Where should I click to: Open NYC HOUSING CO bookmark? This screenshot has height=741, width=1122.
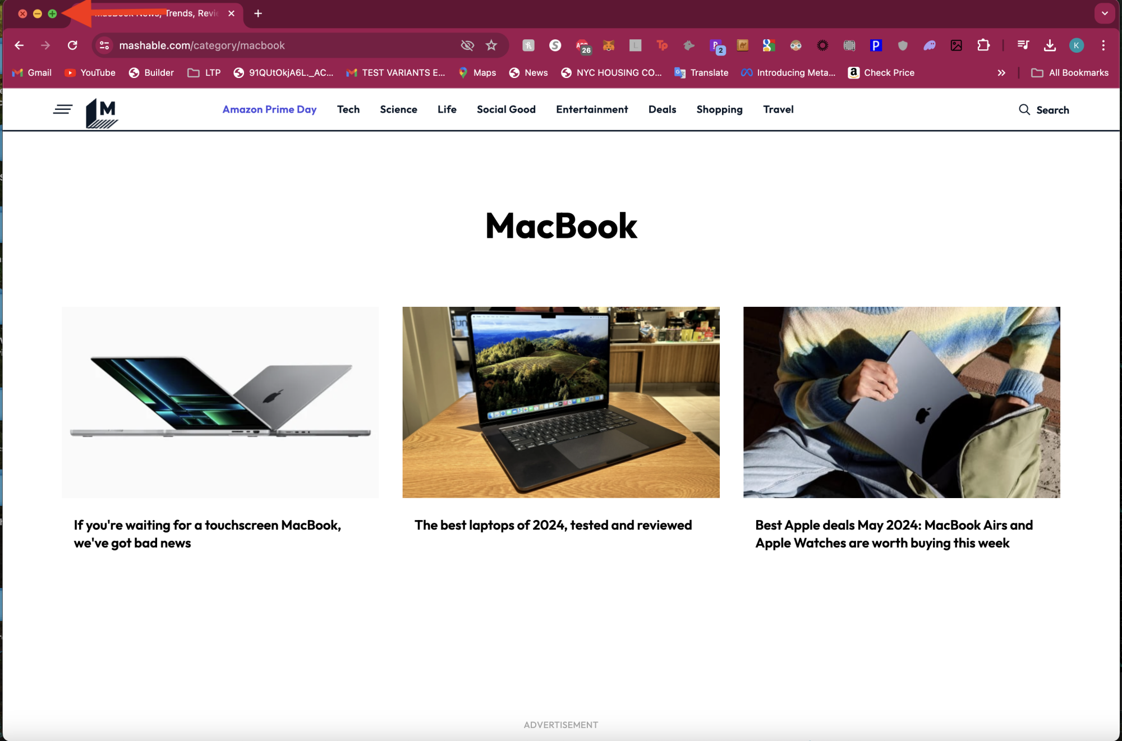click(x=611, y=73)
